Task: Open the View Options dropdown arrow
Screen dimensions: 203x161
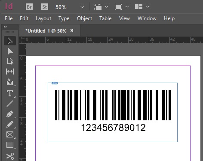Action: pyautogui.click(x=106, y=7)
